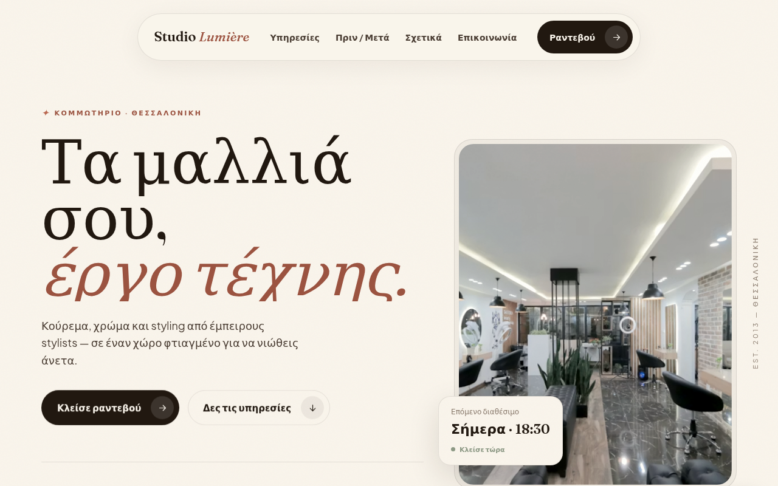Click the vertical EST. 2013 — ΘΕΣΣΑΛΟΝΙΚΗ text

(756, 303)
